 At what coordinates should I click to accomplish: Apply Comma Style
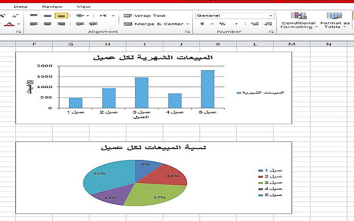point(236,24)
